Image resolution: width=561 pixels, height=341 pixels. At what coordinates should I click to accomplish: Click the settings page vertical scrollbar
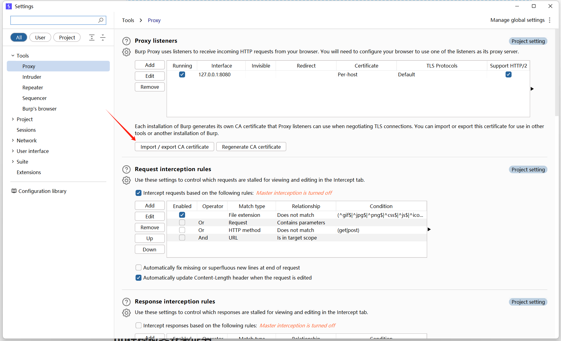tap(557, 73)
